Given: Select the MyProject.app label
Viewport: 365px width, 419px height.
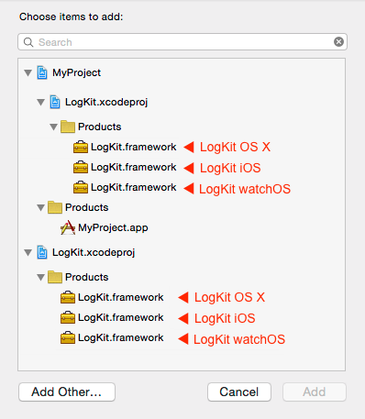Looking at the screenshot, I should coord(113,227).
